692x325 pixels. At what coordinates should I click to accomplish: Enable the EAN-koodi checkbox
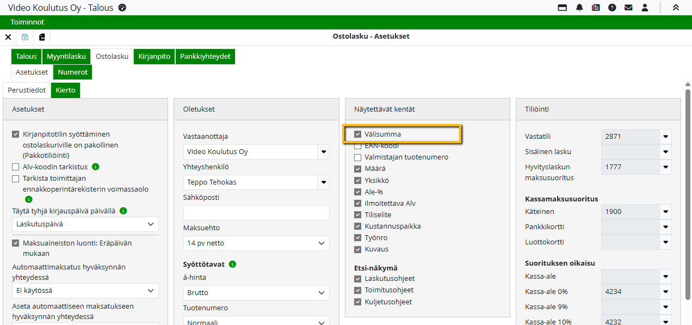(358, 146)
